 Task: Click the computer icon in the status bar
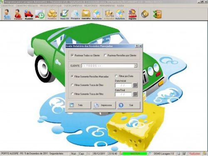pyautogui.click(x=184, y=153)
